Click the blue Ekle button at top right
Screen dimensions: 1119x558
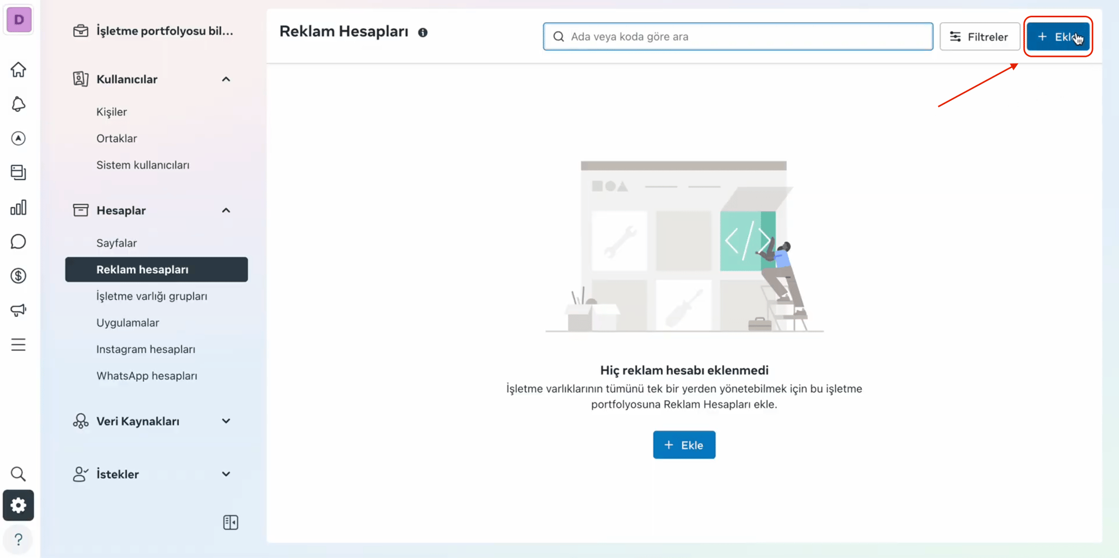(1057, 36)
